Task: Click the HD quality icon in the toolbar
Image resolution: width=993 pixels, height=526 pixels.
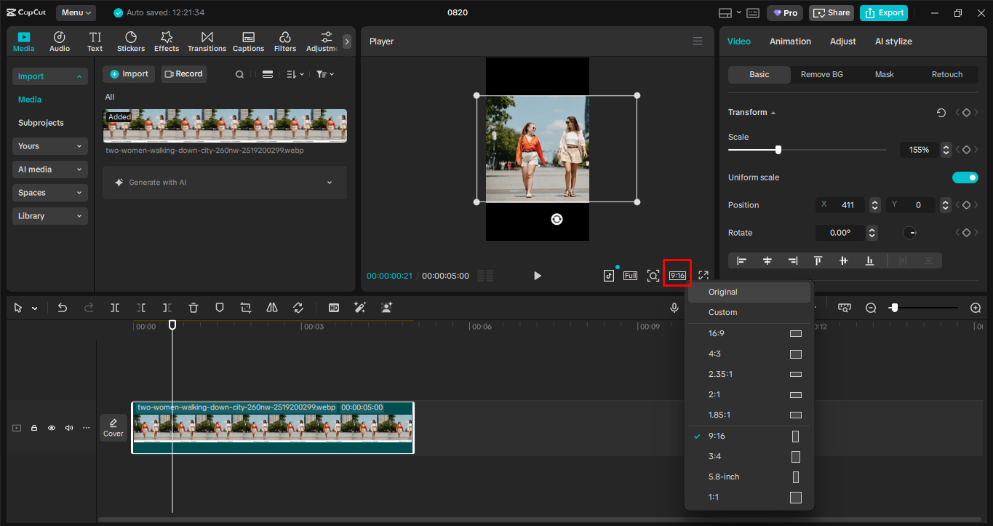Action: [334, 308]
